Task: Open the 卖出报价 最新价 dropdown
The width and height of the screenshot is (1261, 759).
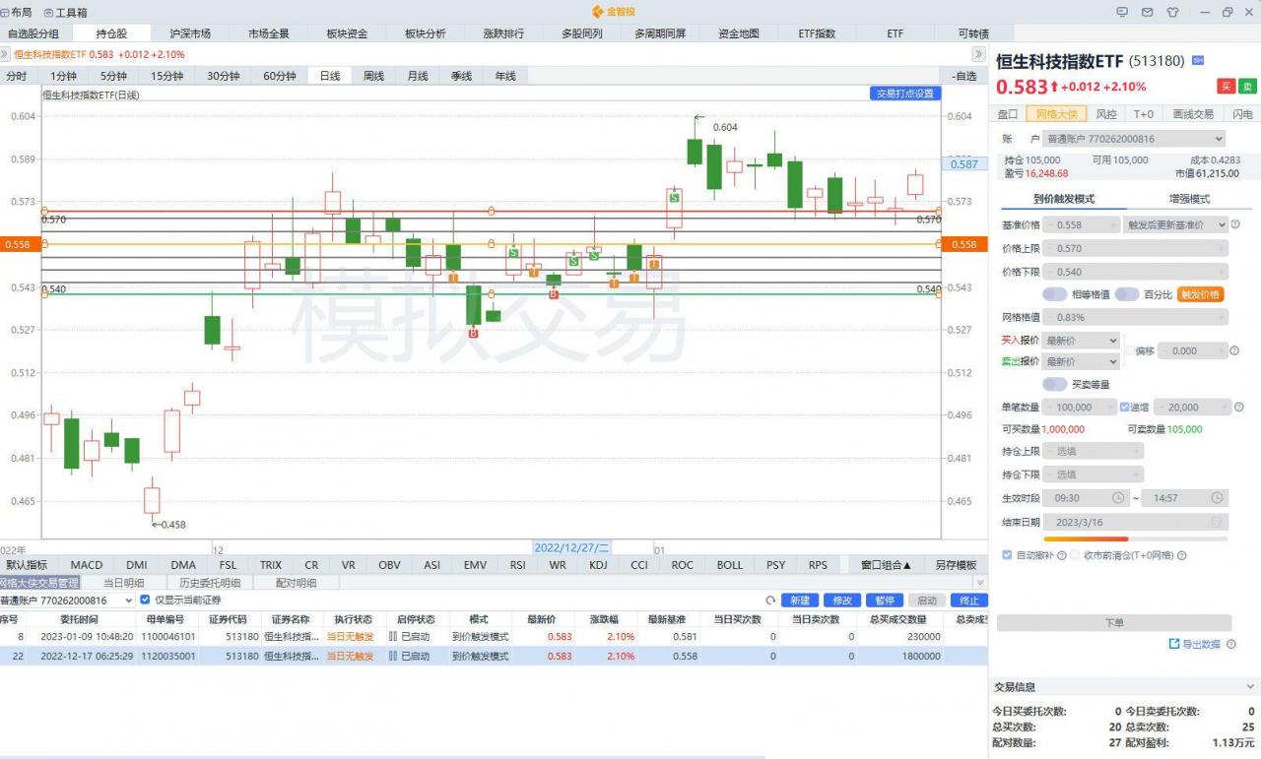Action: 1081,361
